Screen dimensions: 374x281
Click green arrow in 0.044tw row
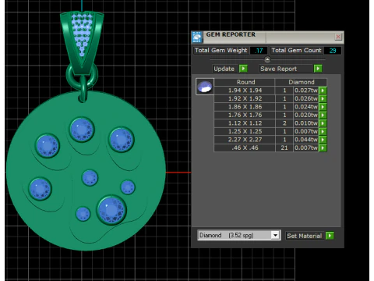pos(323,140)
